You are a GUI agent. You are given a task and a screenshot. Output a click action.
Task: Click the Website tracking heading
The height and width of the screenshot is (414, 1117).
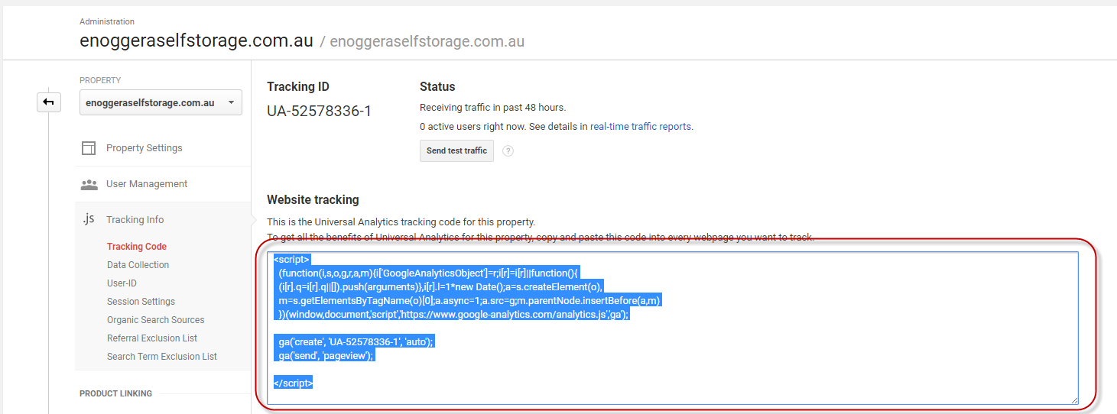(x=313, y=200)
